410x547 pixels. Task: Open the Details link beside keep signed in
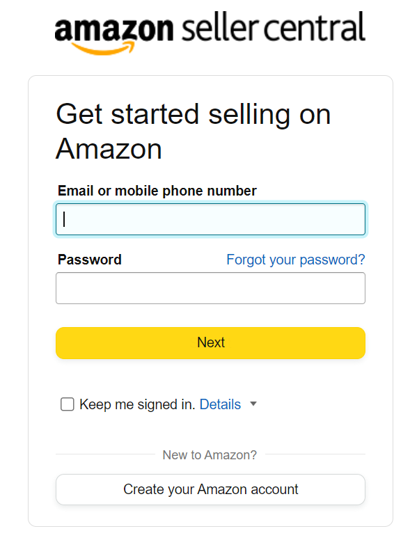[220, 404]
